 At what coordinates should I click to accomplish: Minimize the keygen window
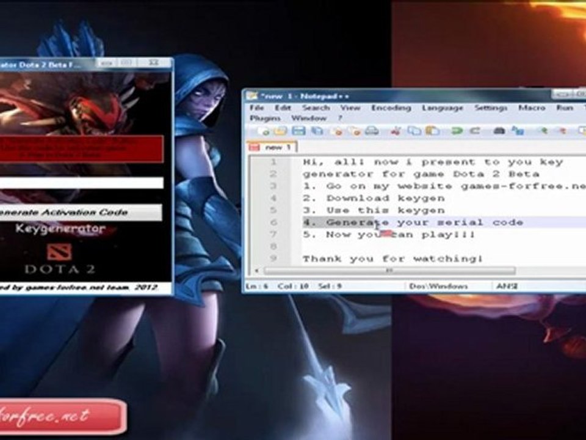point(106,63)
